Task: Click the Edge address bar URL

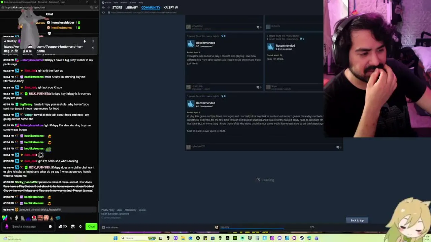Action: tap(25, 7)
